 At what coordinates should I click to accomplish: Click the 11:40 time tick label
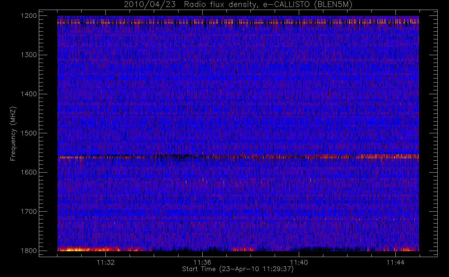point(299,262)
